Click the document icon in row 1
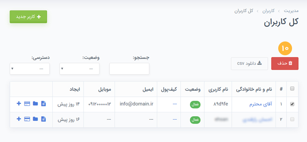The width and height of the screenshot is (307, 142). [x=43, y=104]
